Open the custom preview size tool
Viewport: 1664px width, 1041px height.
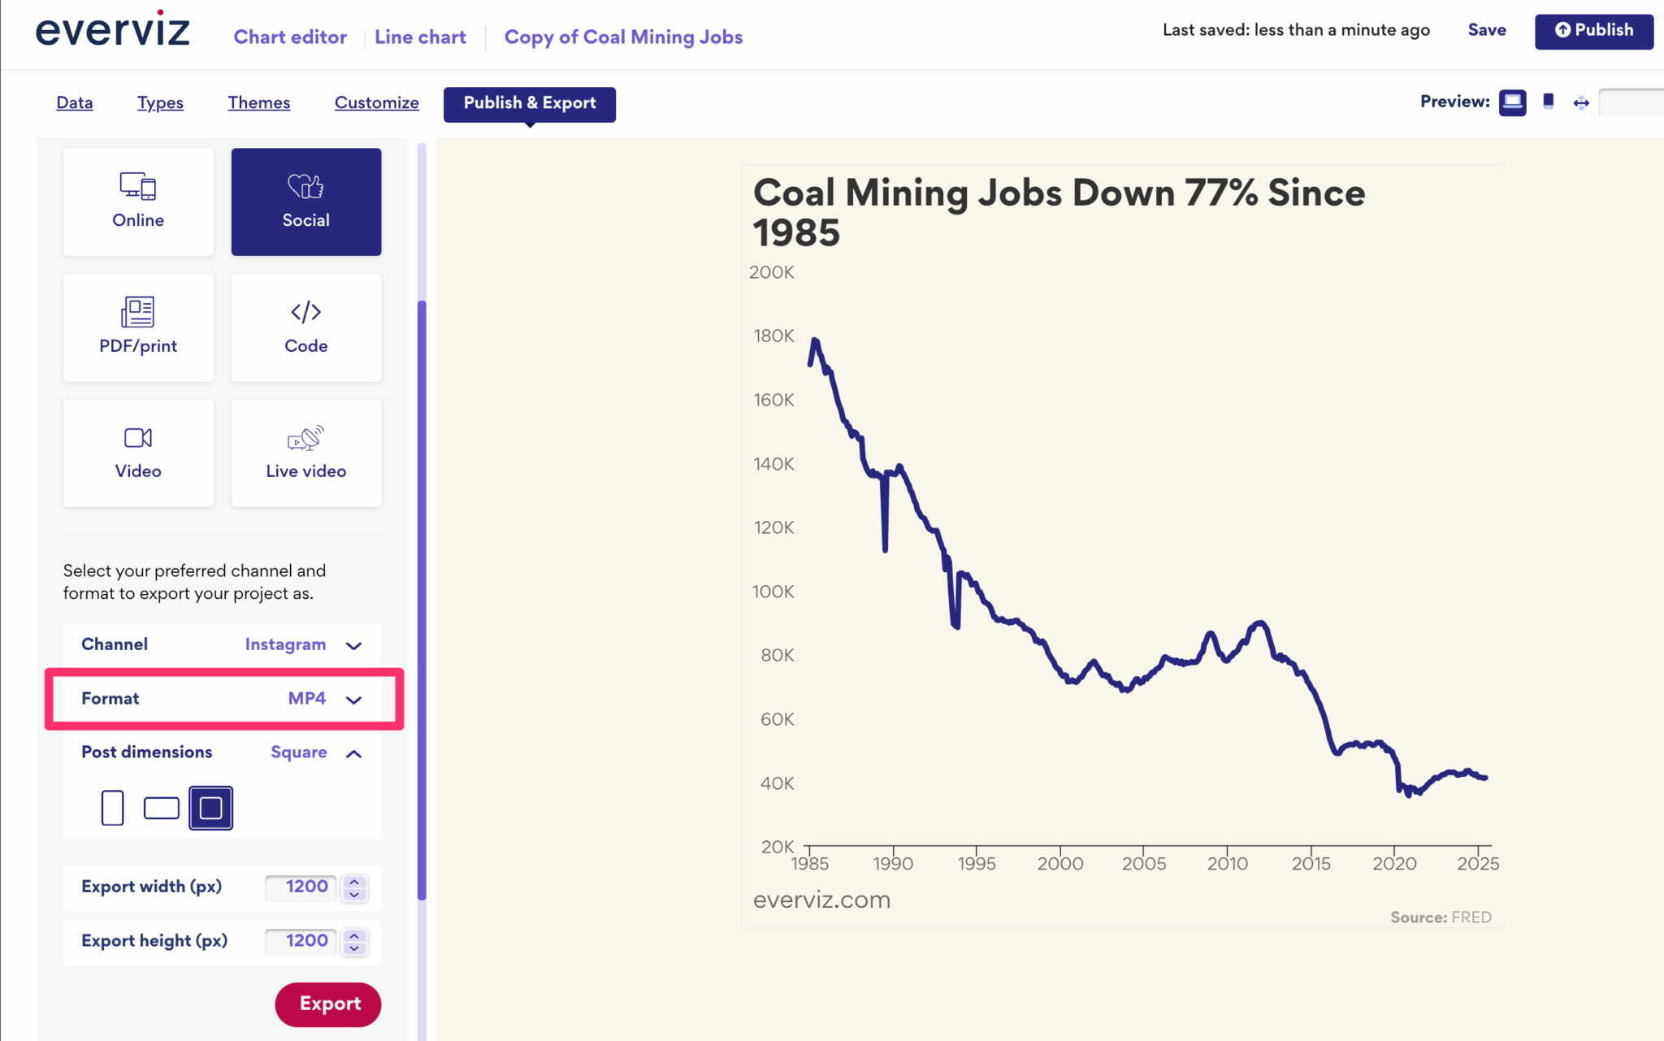pyautogui.click(x=1581, y=102)
